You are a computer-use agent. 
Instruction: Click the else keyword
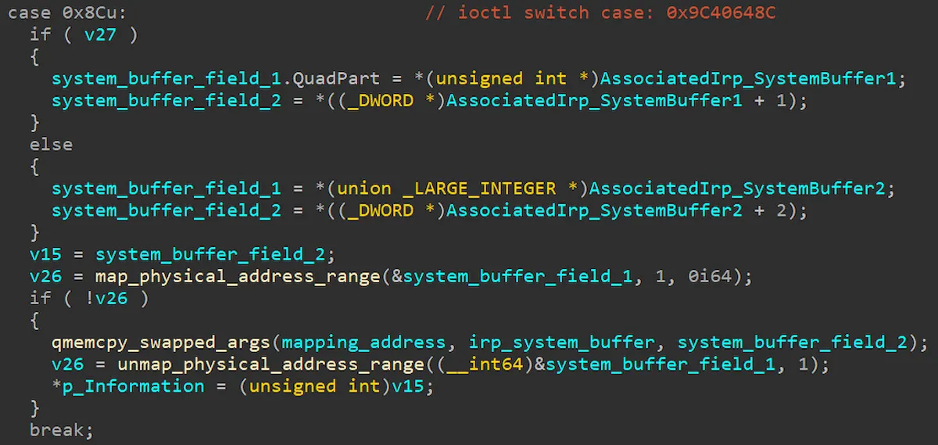[x=52, y=144]
